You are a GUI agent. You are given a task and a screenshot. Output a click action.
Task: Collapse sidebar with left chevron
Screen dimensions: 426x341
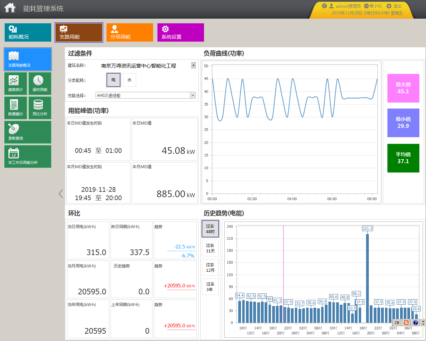tap(61, 193)
